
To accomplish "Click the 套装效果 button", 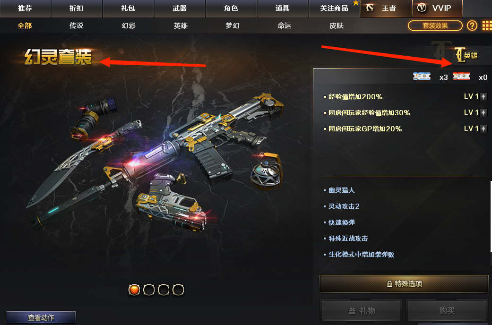I will pos(435,26).
